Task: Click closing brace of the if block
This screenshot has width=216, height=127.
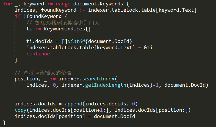Action: (x=16, y=60)
